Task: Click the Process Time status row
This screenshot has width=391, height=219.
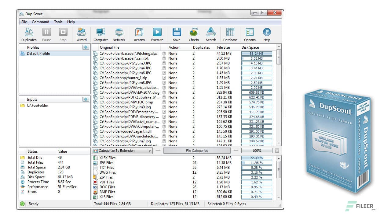Action: click(x=55, y=182)
